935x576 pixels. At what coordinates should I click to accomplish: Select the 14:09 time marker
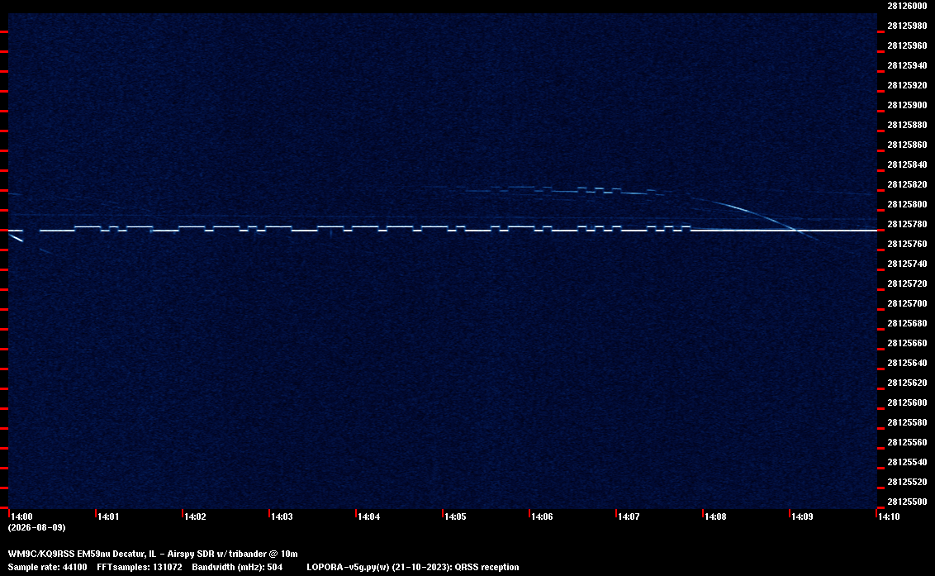[802, 516]
